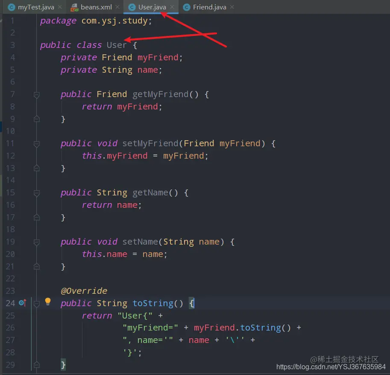Image resolution: width=390 pixels, height=375 pixels.
Task: Switch to the Friend.java tab
Action: click(209, 7)
